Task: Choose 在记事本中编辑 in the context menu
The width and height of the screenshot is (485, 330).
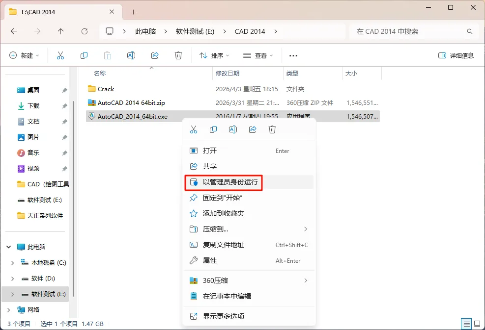Action: click(x=249, y=296)
